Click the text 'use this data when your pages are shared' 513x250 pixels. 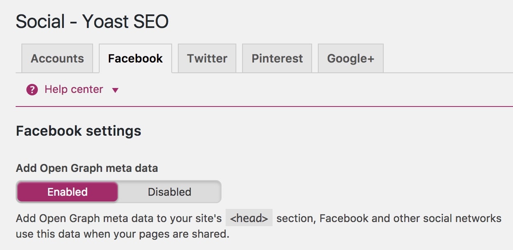pos(122,235)
